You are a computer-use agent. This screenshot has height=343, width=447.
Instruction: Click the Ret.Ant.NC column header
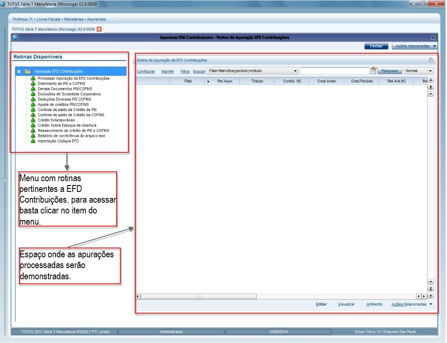tap(397, 81)
